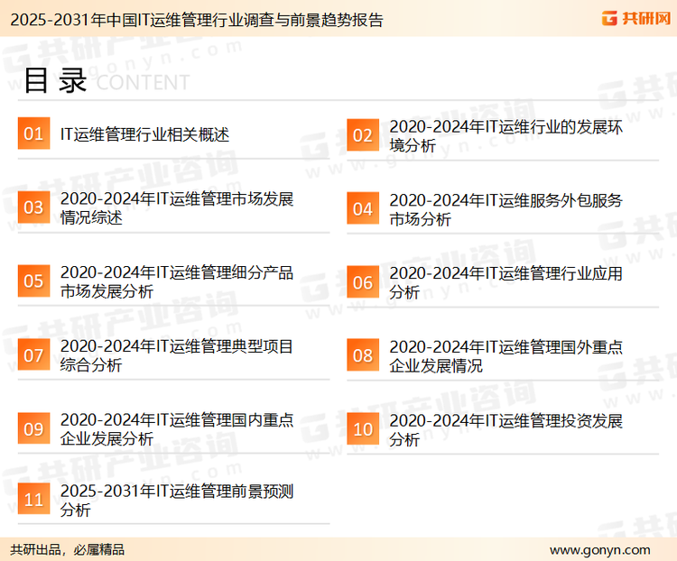
Task: Click the orange 07 number badge
Action: click(x=33, y=354)
